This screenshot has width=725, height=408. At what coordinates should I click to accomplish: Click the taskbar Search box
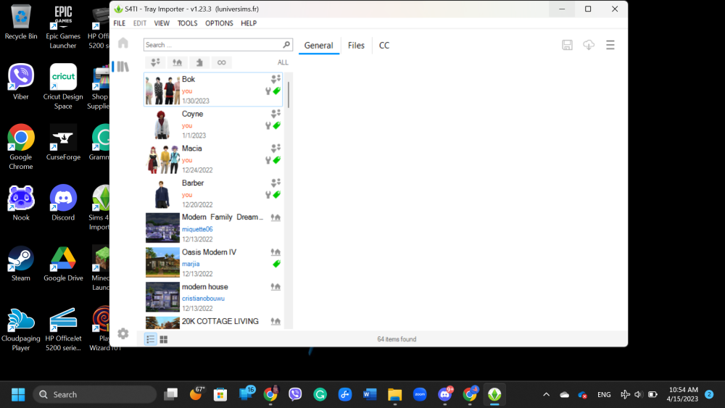(95, 395)
